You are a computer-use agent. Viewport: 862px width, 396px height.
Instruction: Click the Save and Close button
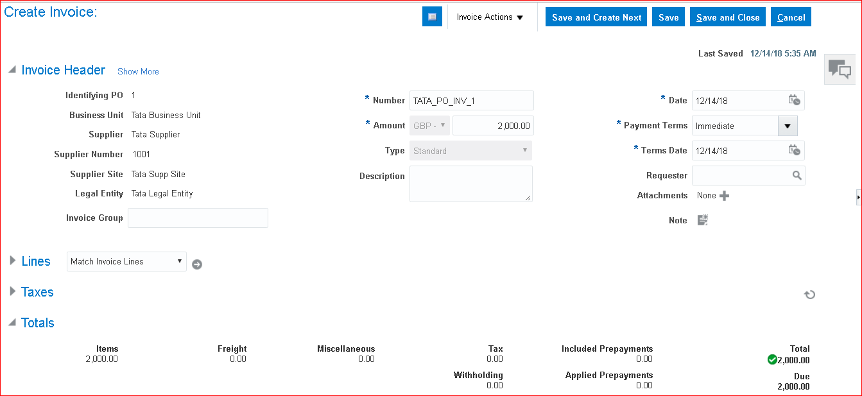728,17
